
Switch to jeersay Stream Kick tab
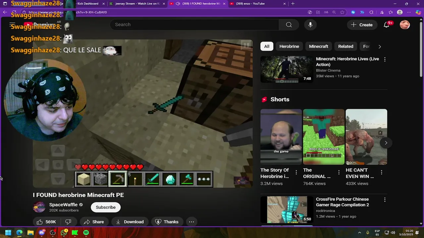[x=137, y=4]
